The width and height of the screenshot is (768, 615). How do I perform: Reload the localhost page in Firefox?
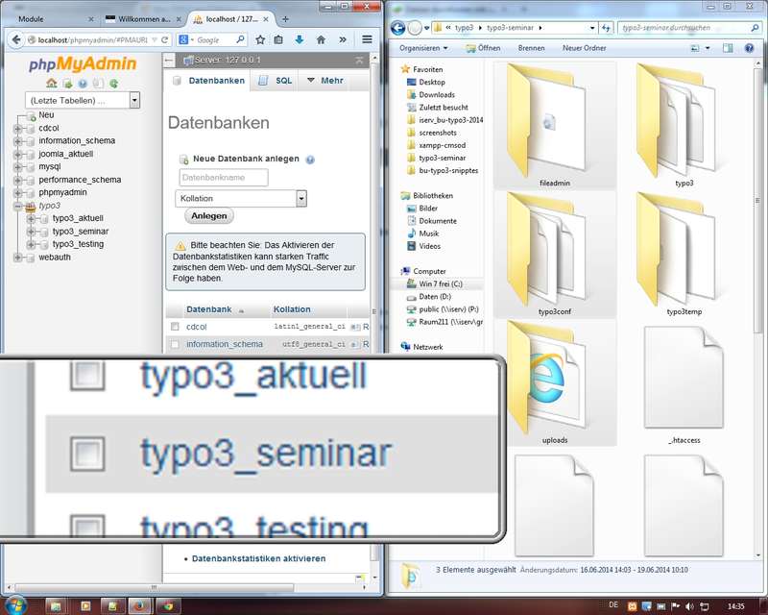164,39
